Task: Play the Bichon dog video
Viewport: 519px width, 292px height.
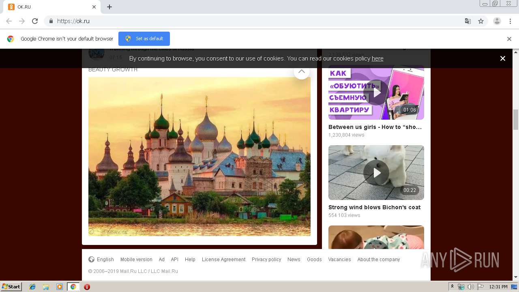Action: pos(376,173)
